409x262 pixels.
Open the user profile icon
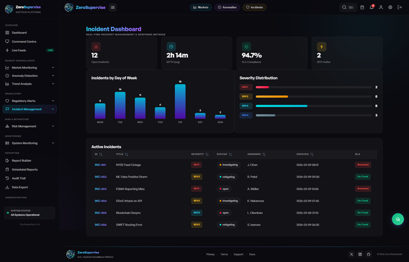point(381,7)
